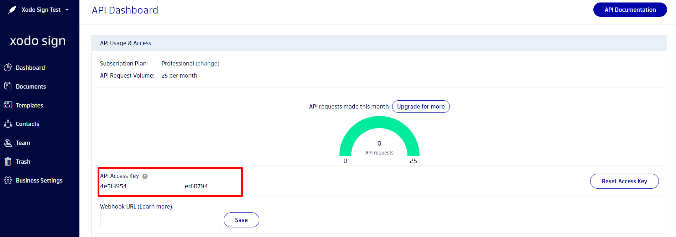Click the API Usage & Access panel header

click(379, 43)
